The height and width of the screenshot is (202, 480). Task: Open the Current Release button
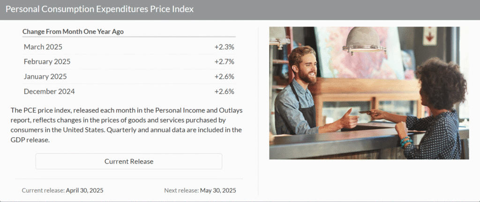pyautogui.click(x=128, y=161)
